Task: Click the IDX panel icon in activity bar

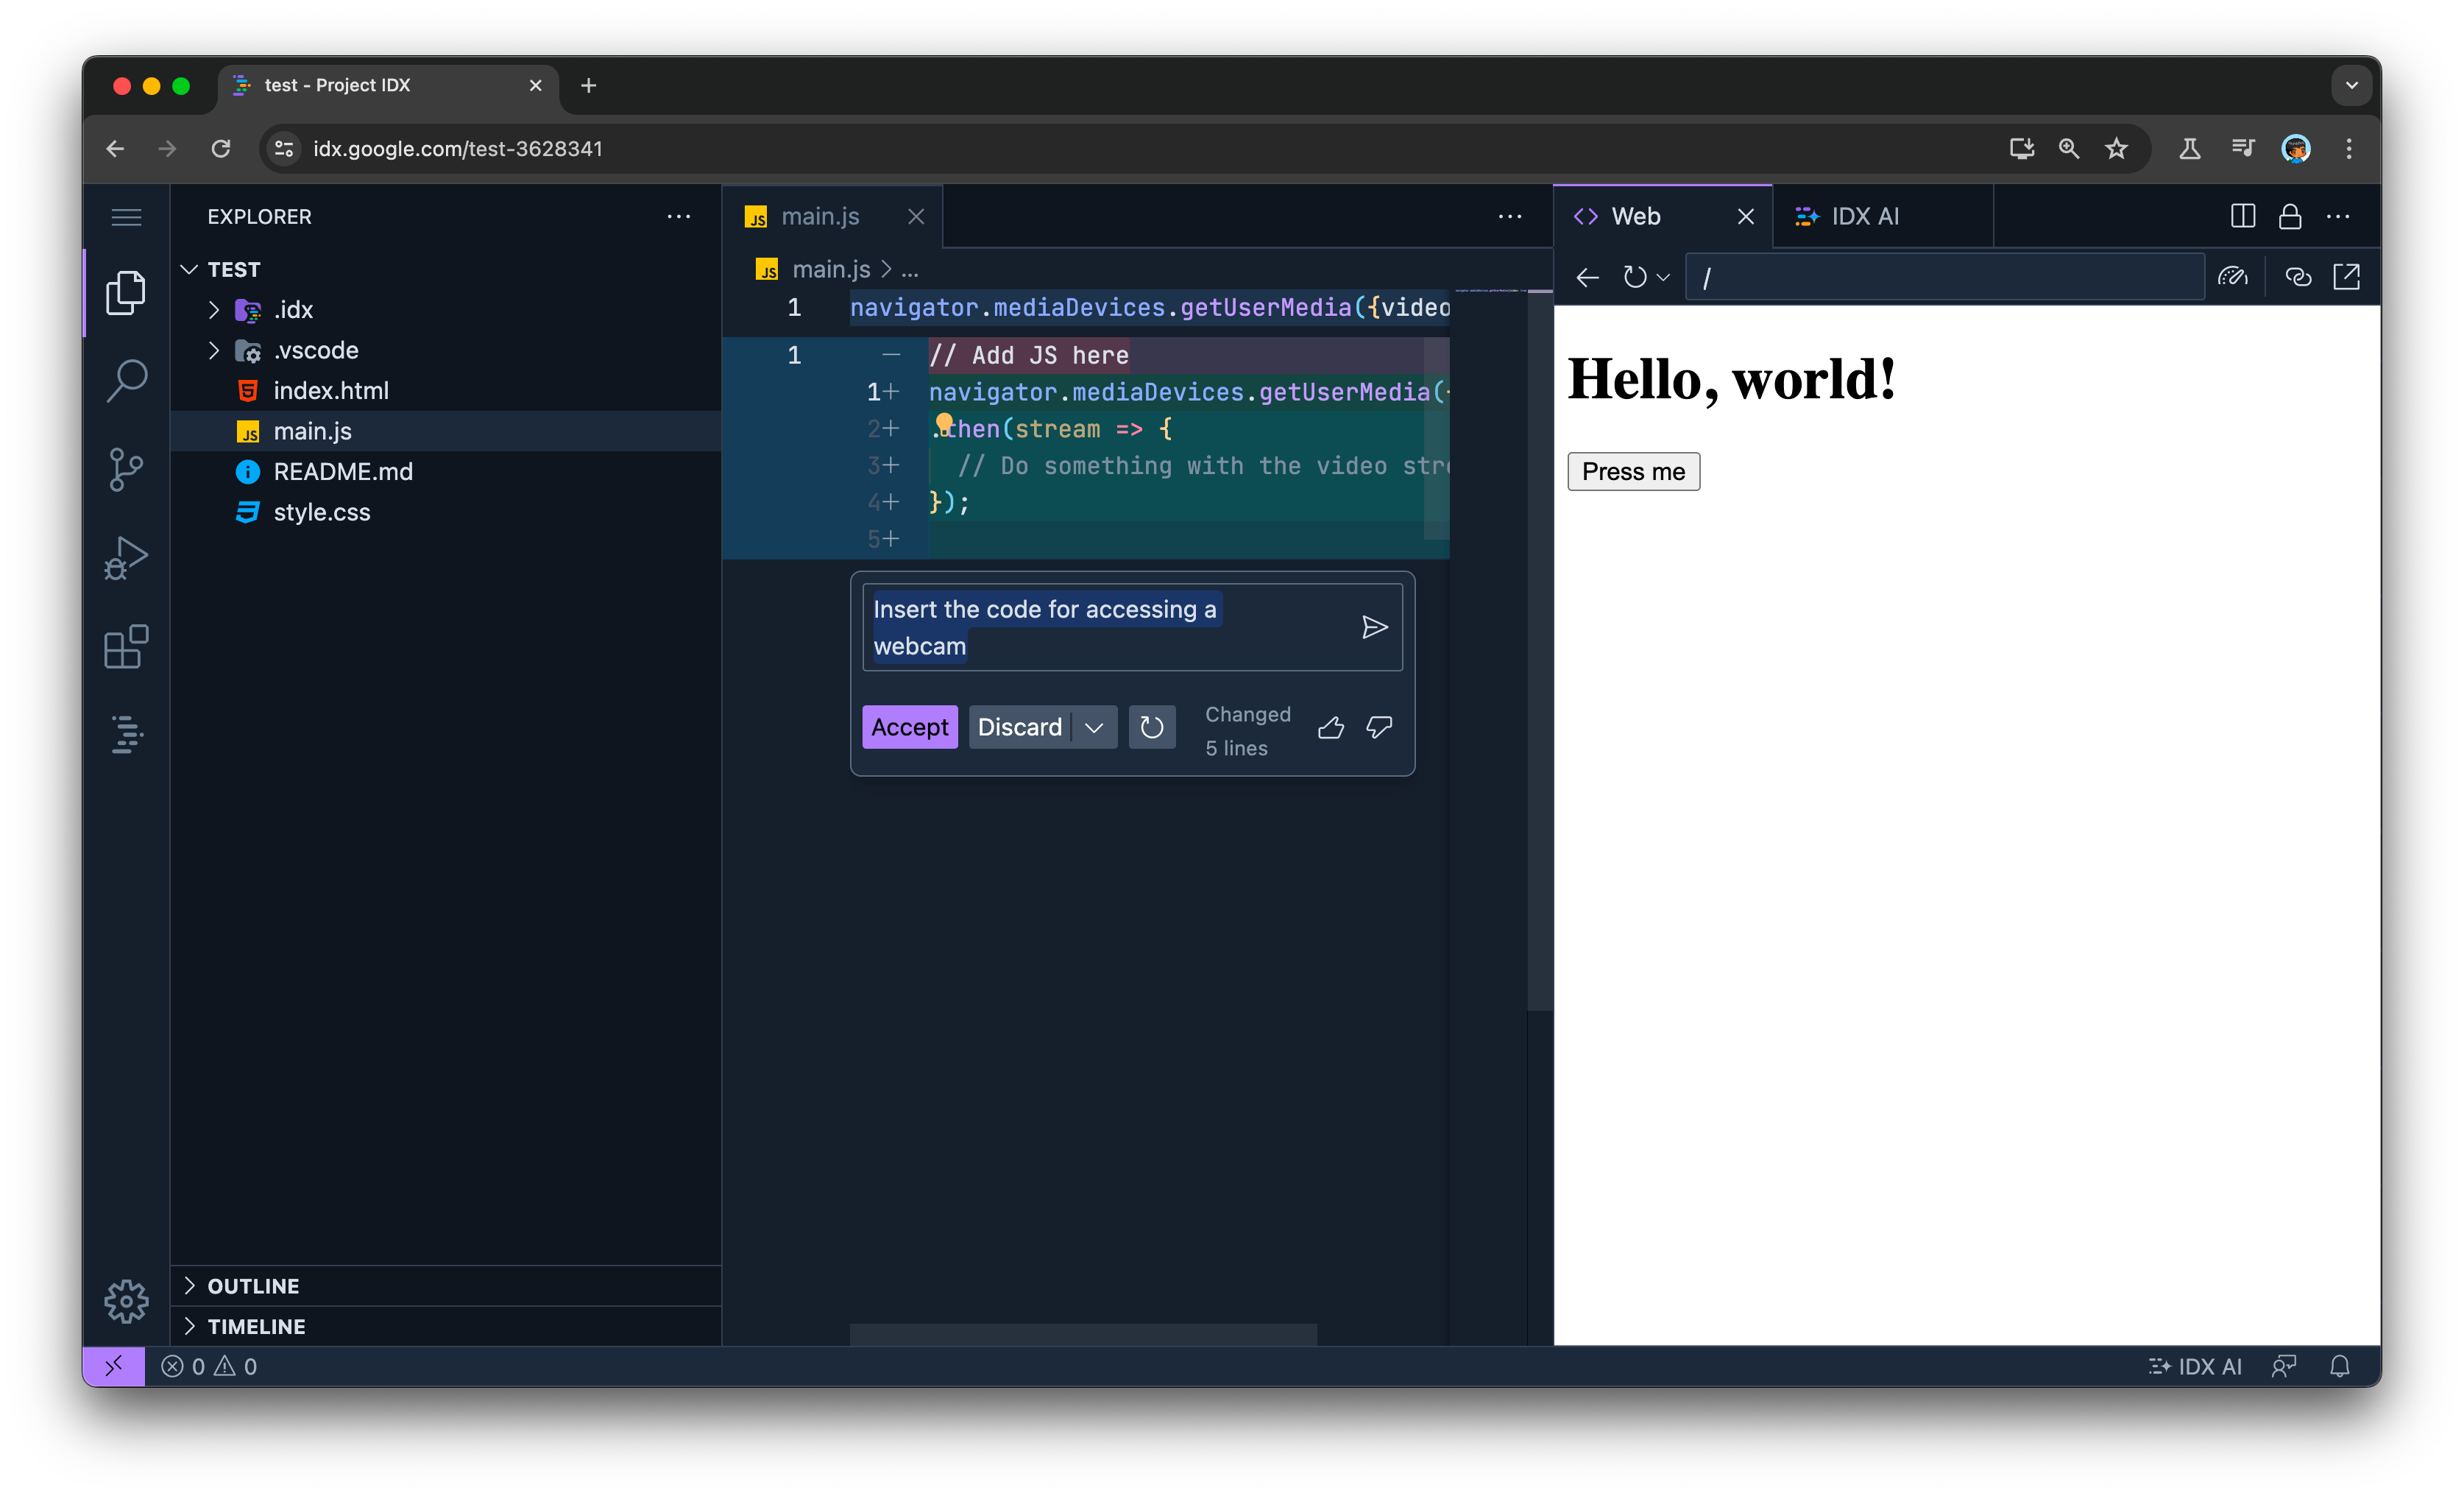Action: 126,735
